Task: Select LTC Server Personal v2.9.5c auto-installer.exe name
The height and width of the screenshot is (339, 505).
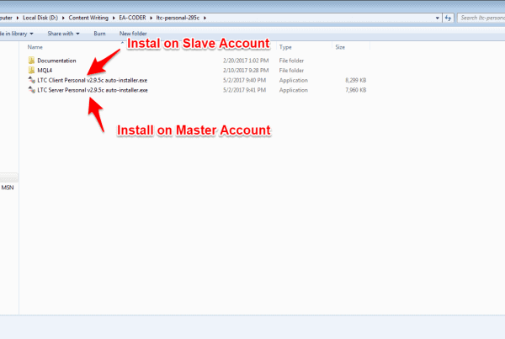Action: [93, 90]
